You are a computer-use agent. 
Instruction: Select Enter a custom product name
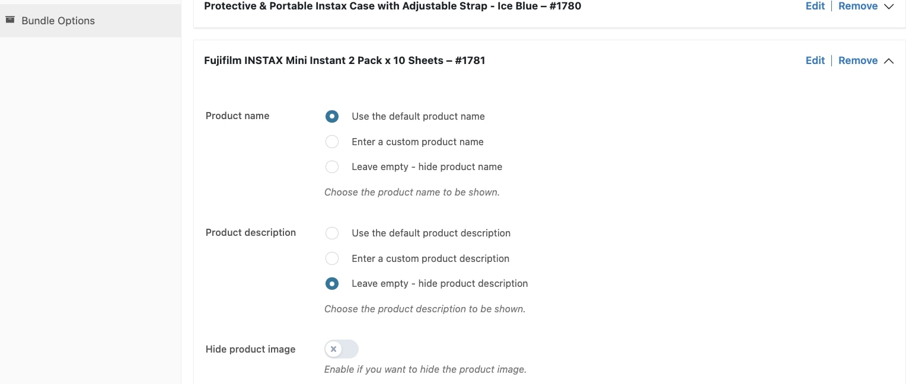coord(332,142)
